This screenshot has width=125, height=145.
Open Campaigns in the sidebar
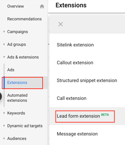(18, 32)
